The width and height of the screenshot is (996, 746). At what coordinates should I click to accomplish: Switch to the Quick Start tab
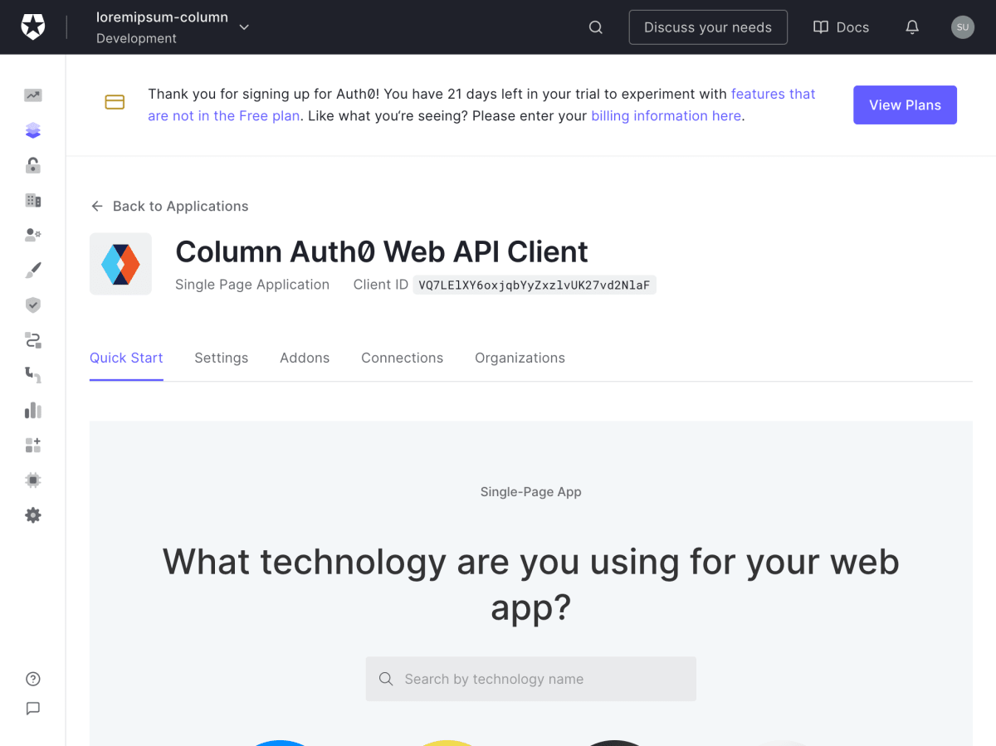(126, 358)
